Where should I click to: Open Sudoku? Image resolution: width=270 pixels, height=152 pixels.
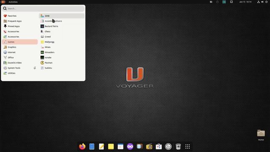pos(62,68)
